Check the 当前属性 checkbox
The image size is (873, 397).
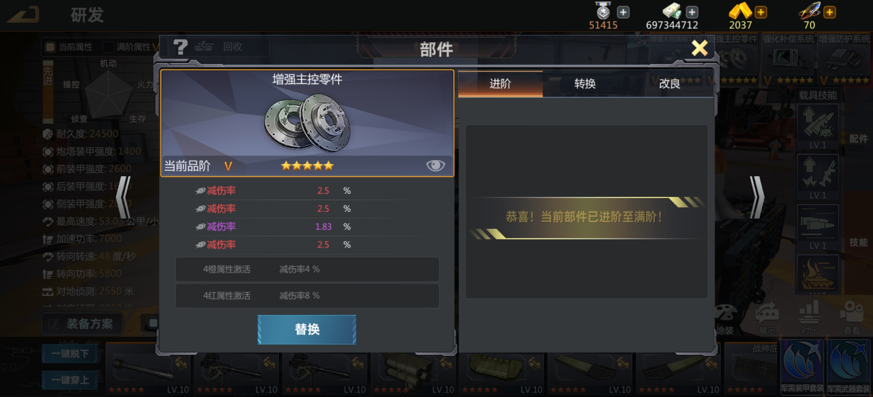pos(50,47)
